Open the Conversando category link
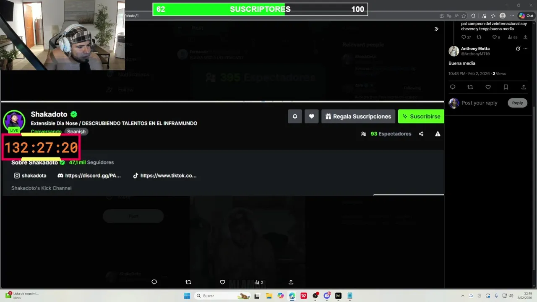Screen dimensions: 537x302 [x=46, y=131]
